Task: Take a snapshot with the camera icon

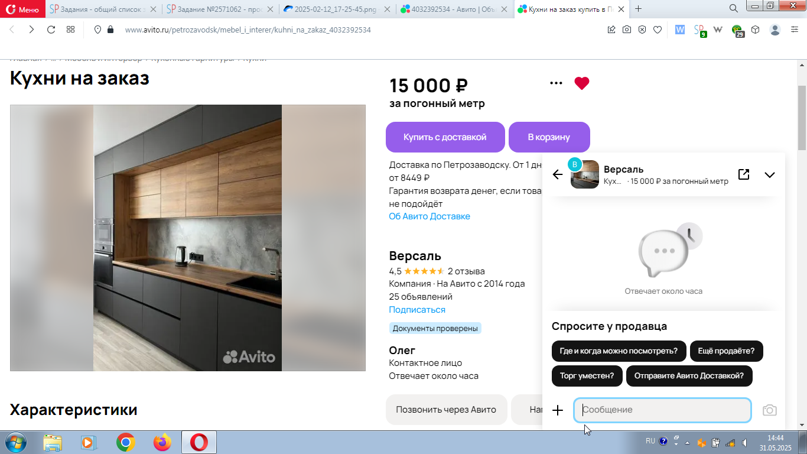Action: coord(627,30)
